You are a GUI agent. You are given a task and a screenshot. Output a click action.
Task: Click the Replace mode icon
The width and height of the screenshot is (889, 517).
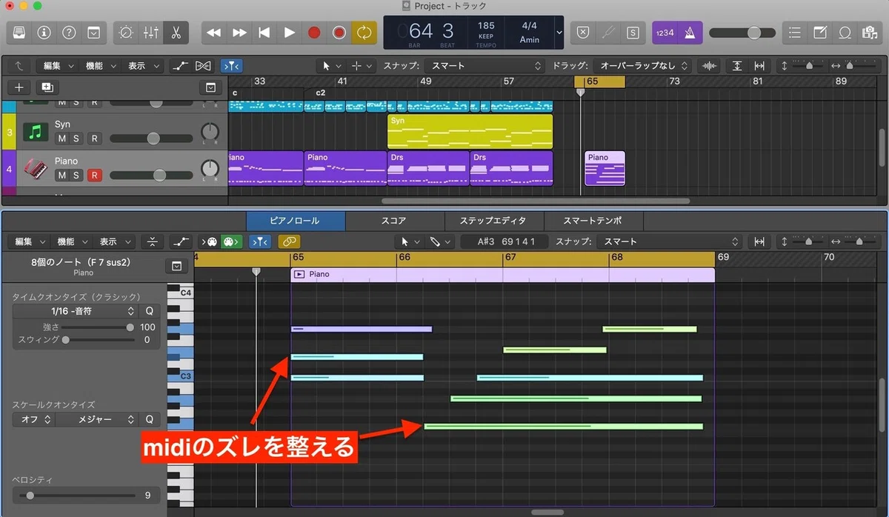tap(583, 33)
